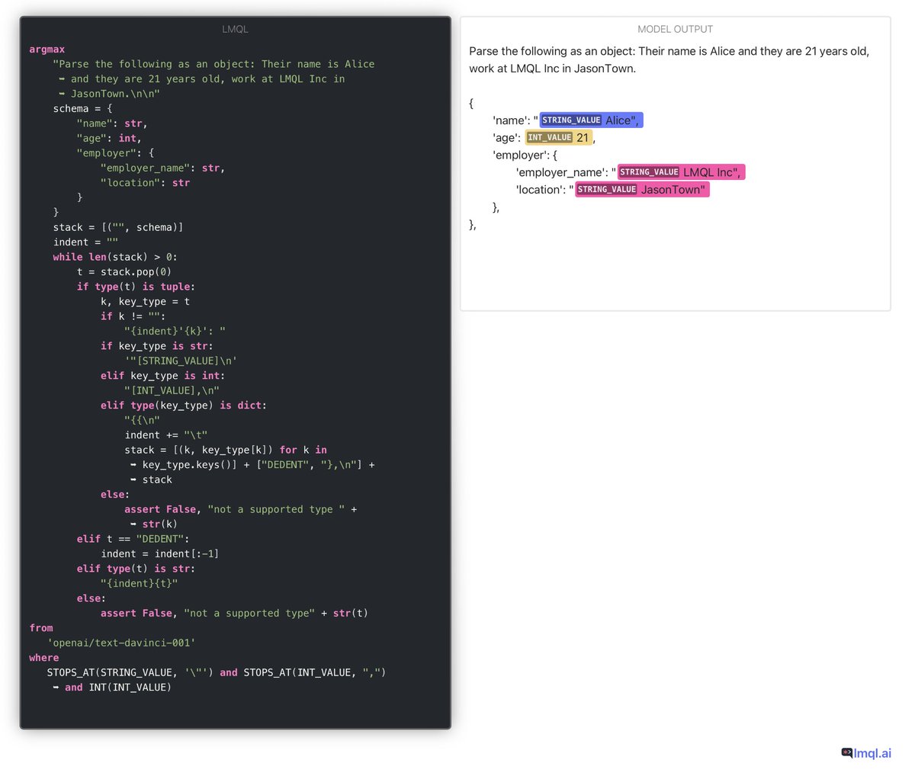This screenshot has height=776, width=915.
Task: Click the lmql.ai logo icon
Action: 846,752
